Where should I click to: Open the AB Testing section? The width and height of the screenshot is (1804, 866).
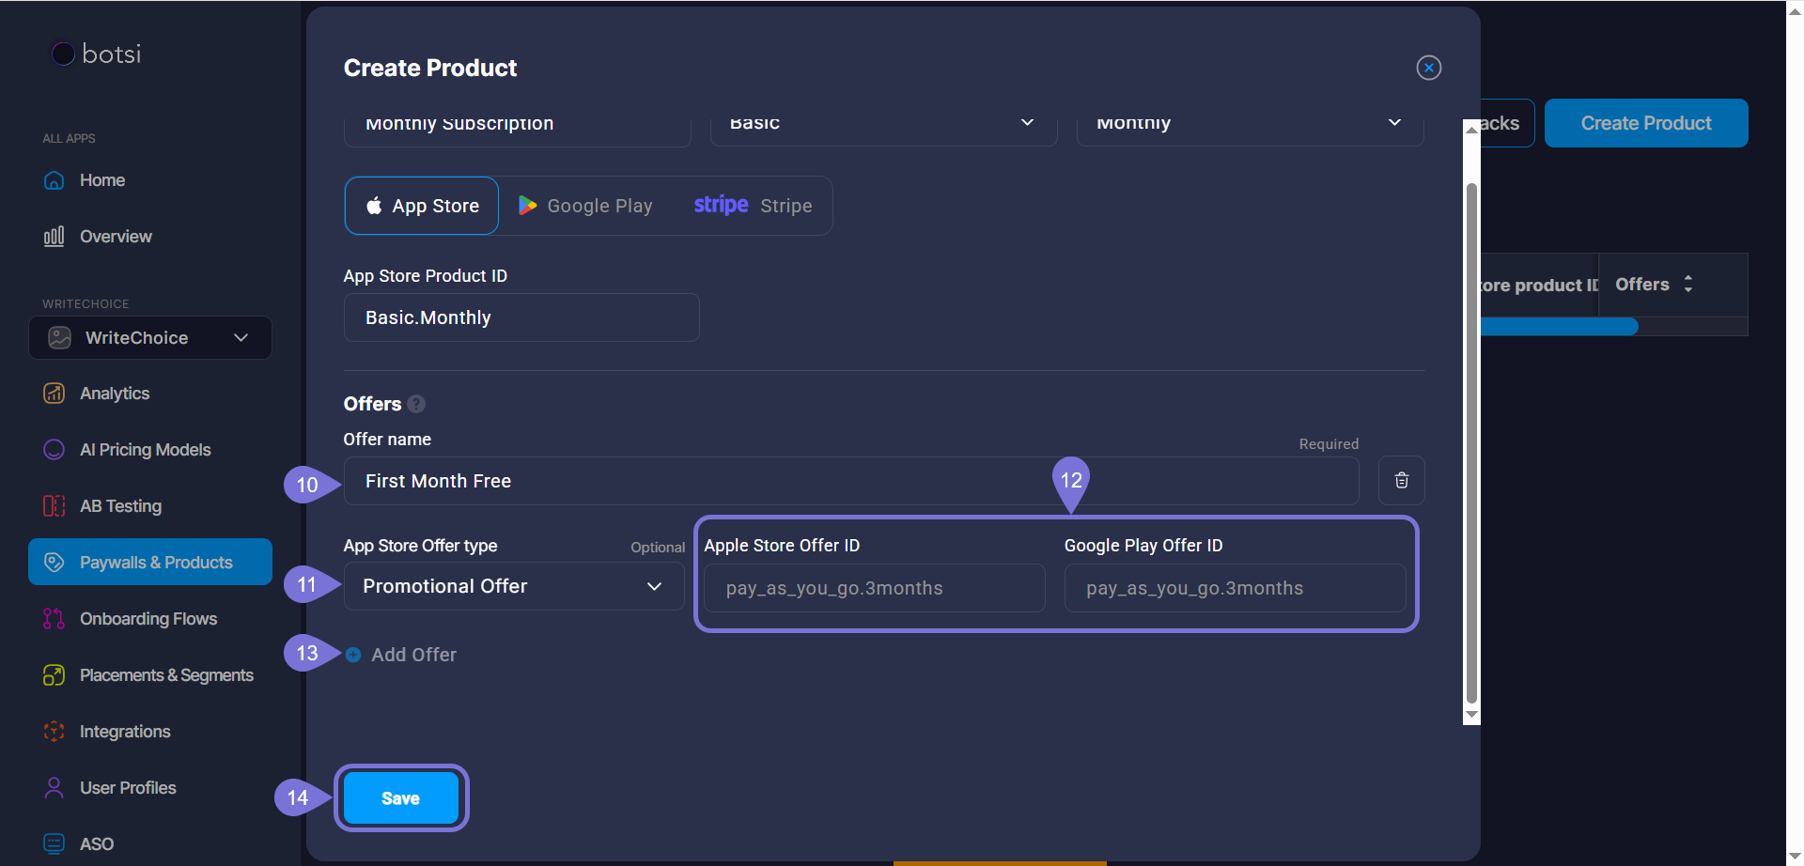click(x=120, y=506)
